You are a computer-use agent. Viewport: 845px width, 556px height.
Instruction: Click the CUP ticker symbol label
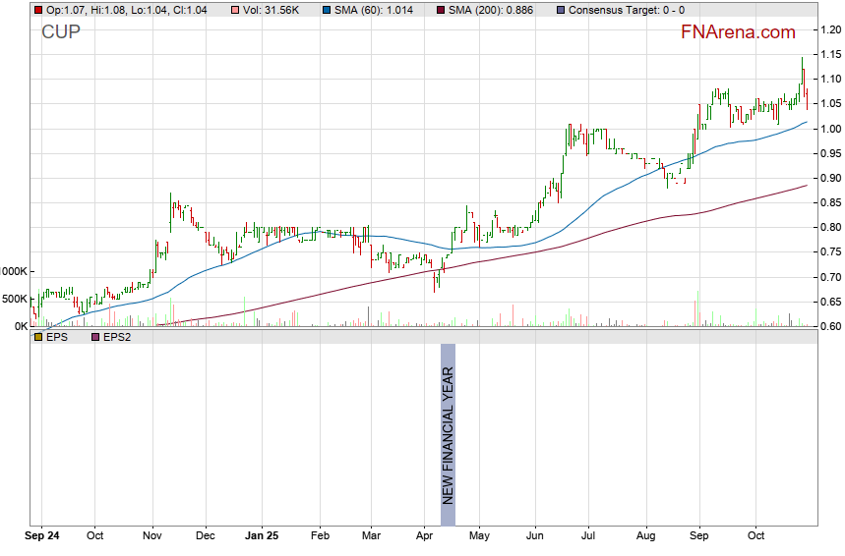coord(61,32)
